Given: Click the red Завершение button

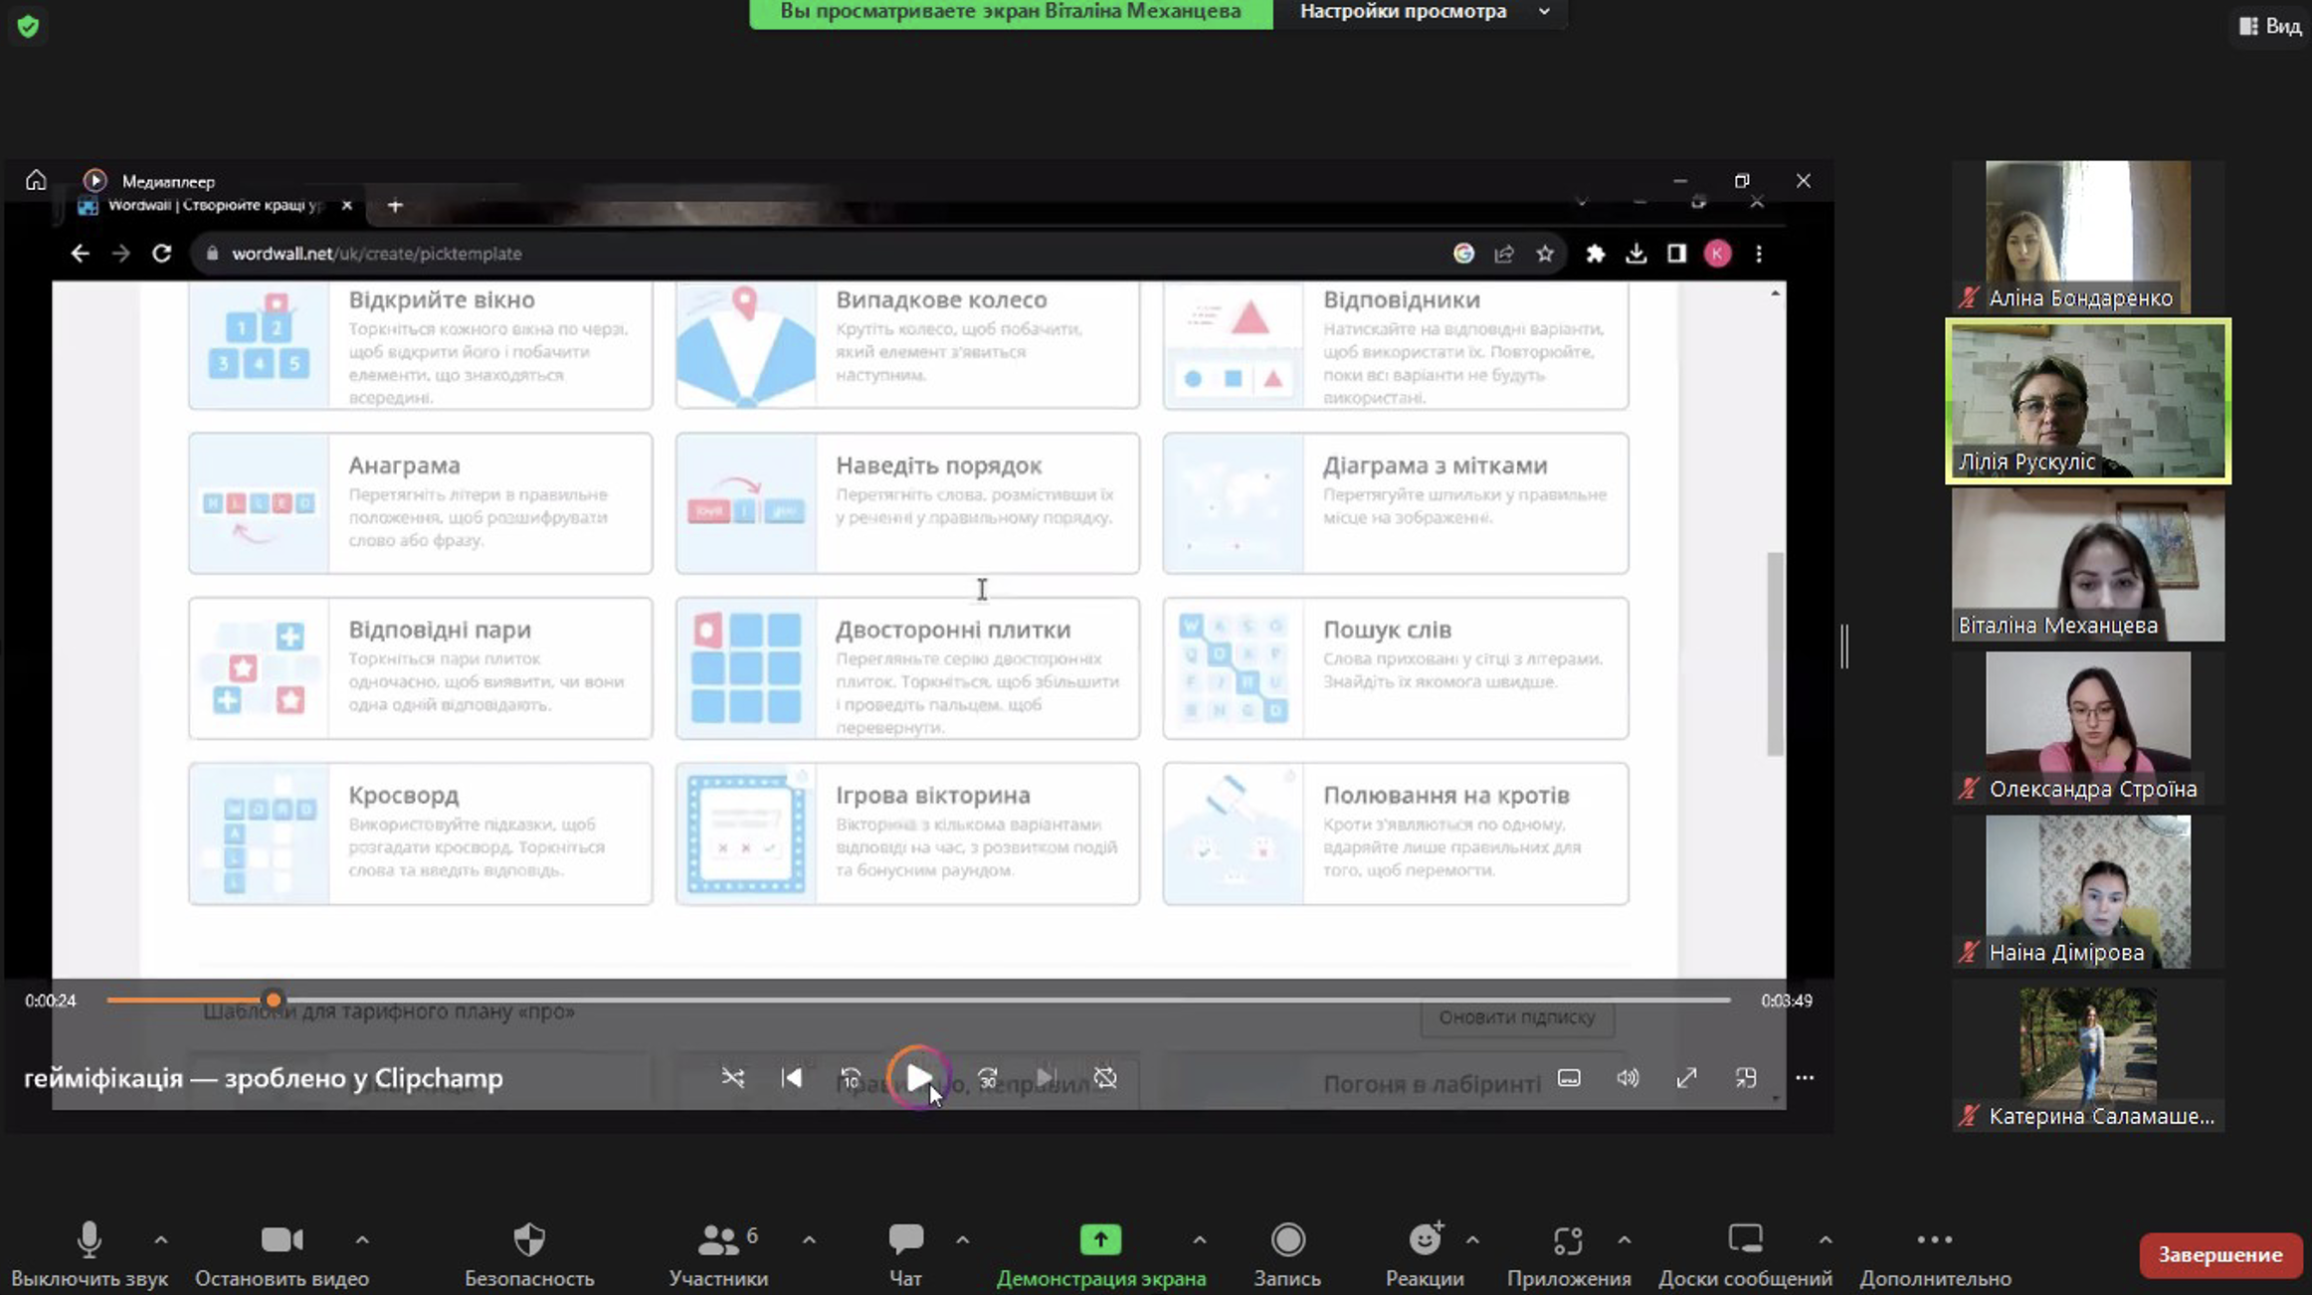Looking at the screenshot, I should (x=2220, y=1254).
